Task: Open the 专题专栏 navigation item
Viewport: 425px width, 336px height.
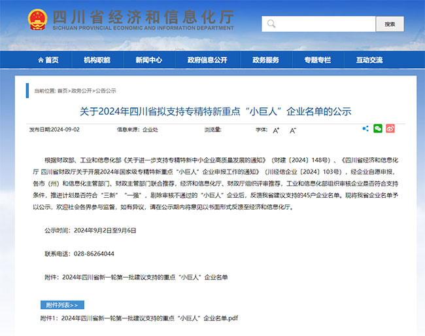Action: tap(317, 60)
